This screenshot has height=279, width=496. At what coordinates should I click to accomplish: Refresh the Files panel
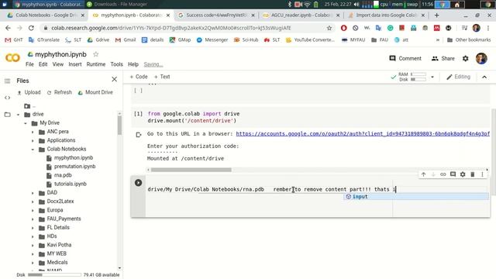pyautogui.click(x=60, y=92)
